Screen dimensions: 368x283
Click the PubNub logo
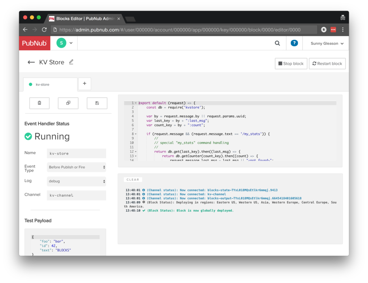click(34, 43)
